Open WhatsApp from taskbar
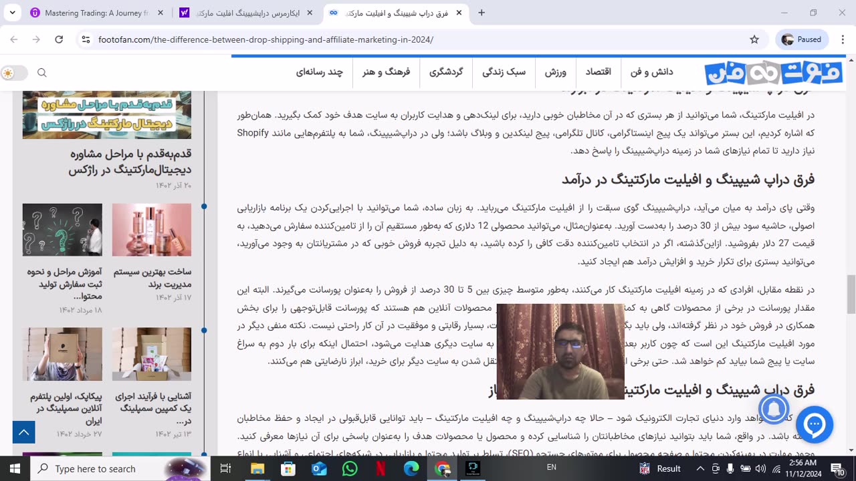The image size is (856, 481). (350, 468)
